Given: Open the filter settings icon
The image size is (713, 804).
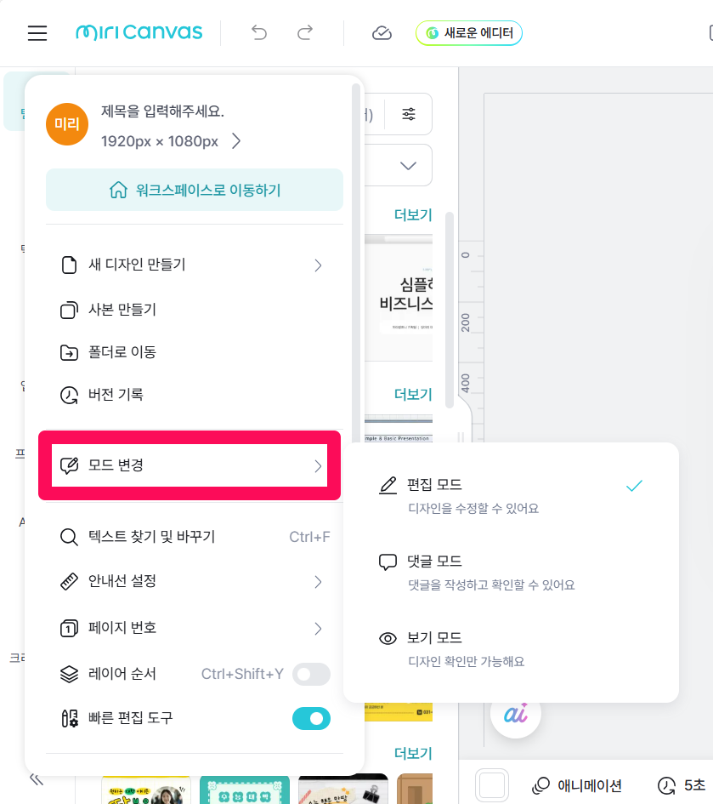Looking at the screenshot, I should click(x=409, y=114).
